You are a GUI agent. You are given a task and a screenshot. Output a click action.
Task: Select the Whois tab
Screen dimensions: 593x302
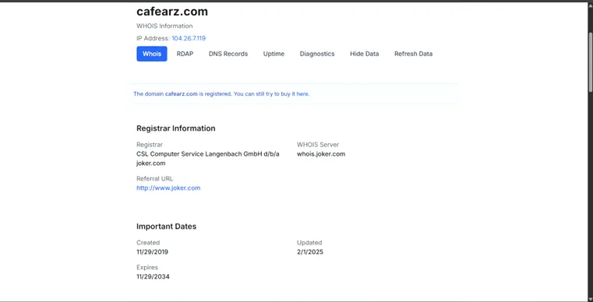pyautogui.click(x=152, y=54)
